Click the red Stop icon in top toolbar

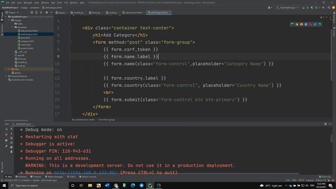[x=323, y=7]
